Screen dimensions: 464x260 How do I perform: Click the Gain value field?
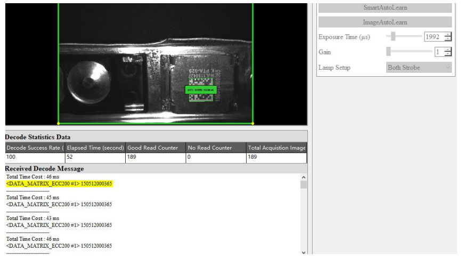[x=437, y=52]
